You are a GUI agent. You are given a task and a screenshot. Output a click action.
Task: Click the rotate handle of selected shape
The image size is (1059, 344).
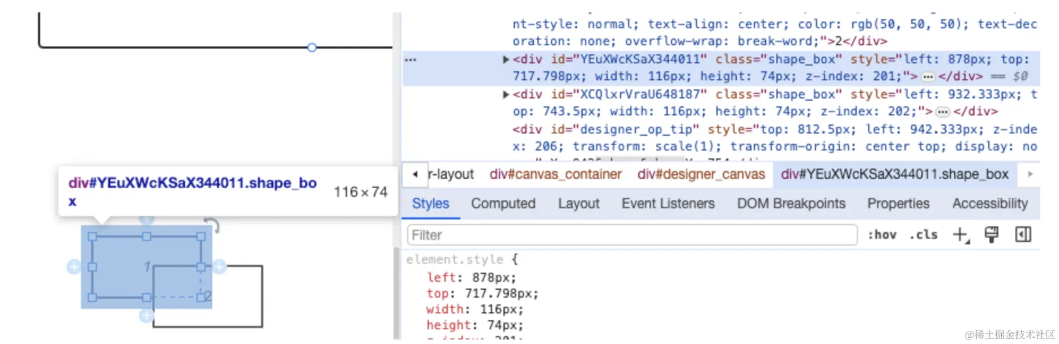[212, 225]
